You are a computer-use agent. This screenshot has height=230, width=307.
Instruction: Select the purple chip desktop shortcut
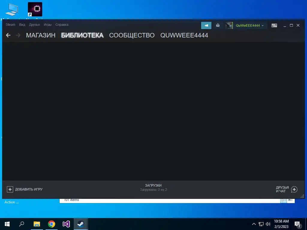click(x=35, y=9)
